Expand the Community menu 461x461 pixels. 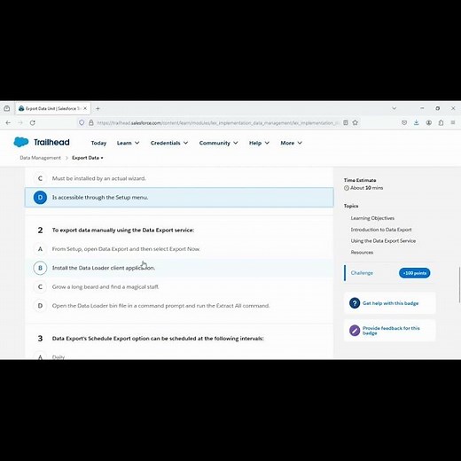coord(218,143)
